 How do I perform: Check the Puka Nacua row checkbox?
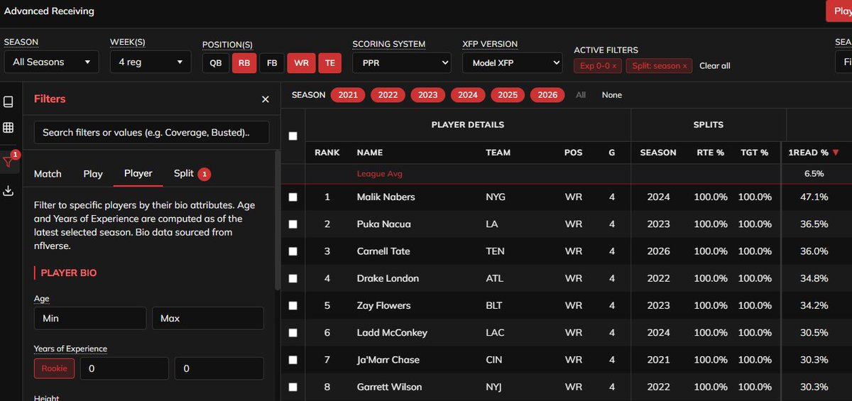(293, 224)
